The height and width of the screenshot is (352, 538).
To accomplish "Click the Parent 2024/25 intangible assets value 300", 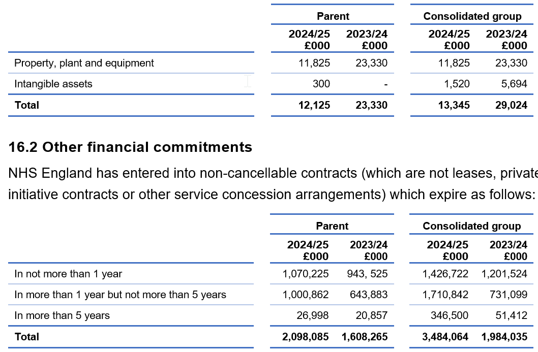I will (321, 84).
